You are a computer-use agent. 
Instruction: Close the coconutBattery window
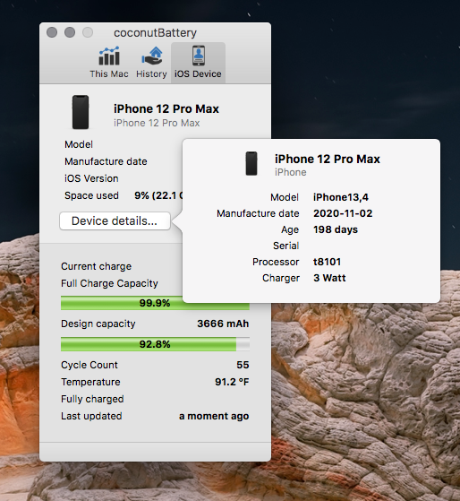pos(52,32)
